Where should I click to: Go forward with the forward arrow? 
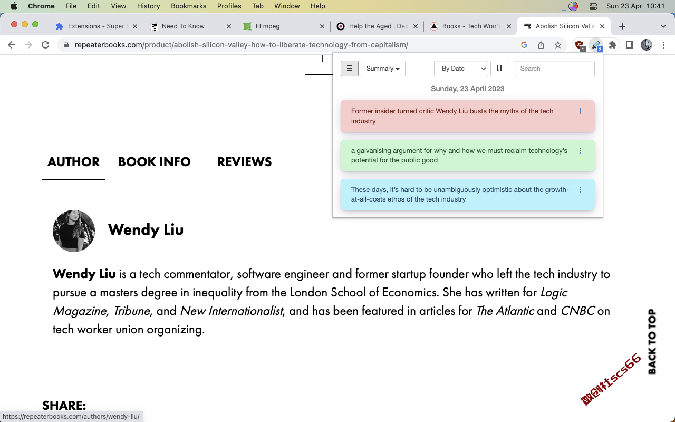28,45
